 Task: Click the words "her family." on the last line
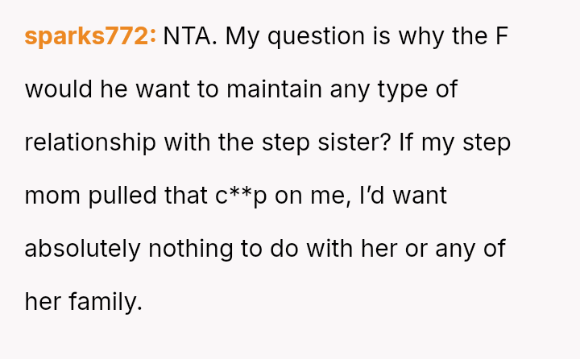tap(83, 302)
